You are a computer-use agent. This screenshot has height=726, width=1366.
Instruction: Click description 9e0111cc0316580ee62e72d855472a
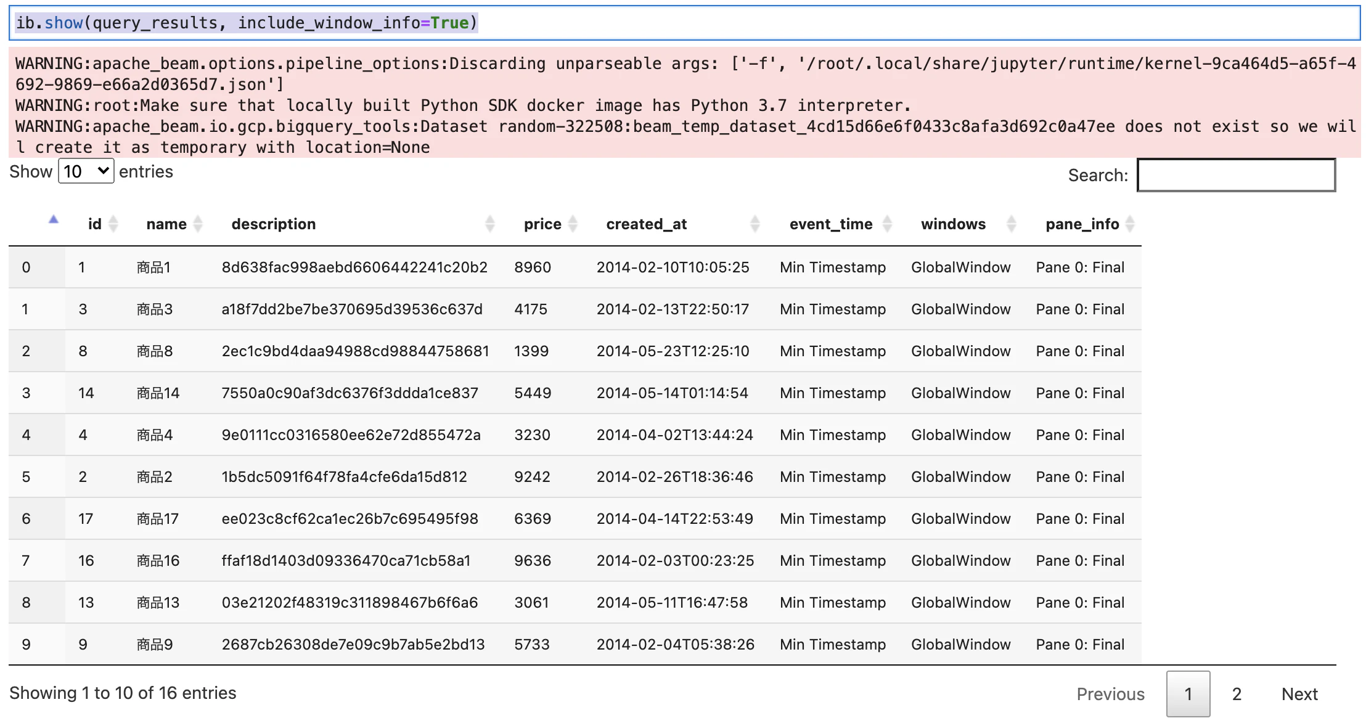click(x=351, y=434)
